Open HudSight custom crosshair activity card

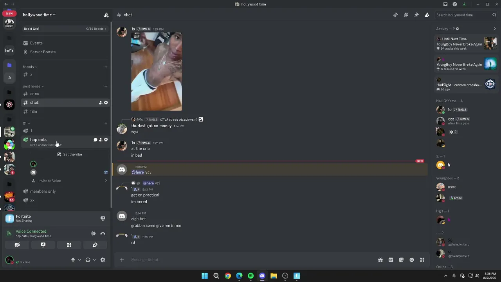pos(466,85)
